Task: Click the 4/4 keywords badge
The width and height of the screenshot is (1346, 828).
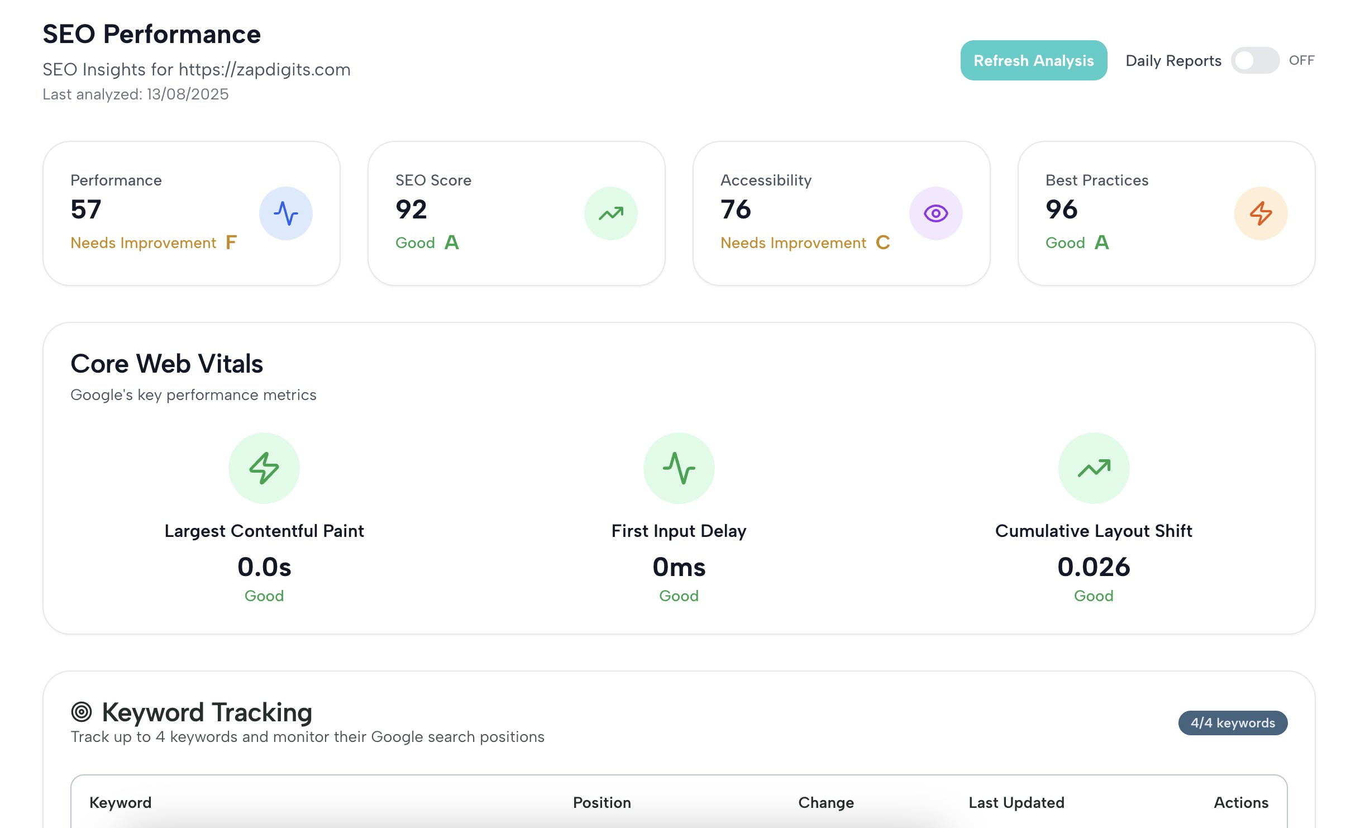Action: coord(1233,723)
